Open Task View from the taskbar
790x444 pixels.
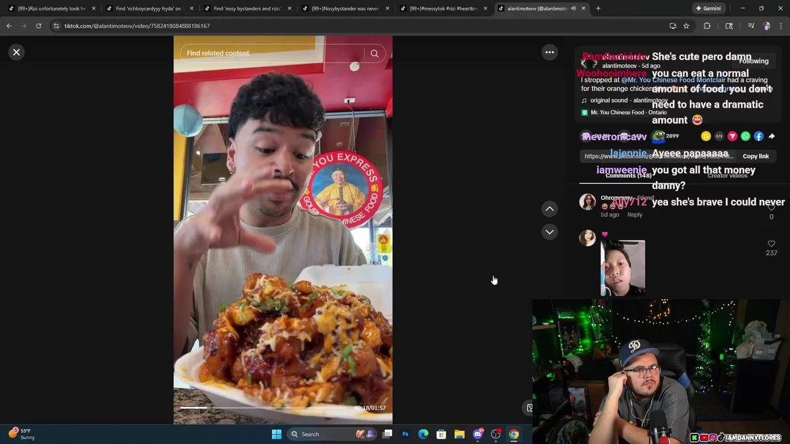[x=387, y=434]
